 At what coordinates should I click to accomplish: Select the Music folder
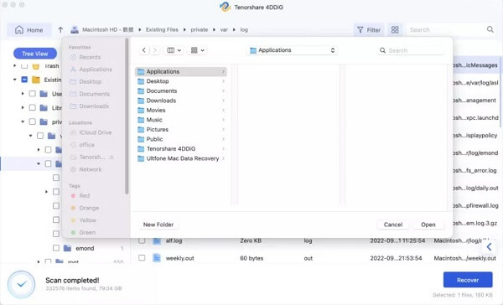tap(181, 120)
